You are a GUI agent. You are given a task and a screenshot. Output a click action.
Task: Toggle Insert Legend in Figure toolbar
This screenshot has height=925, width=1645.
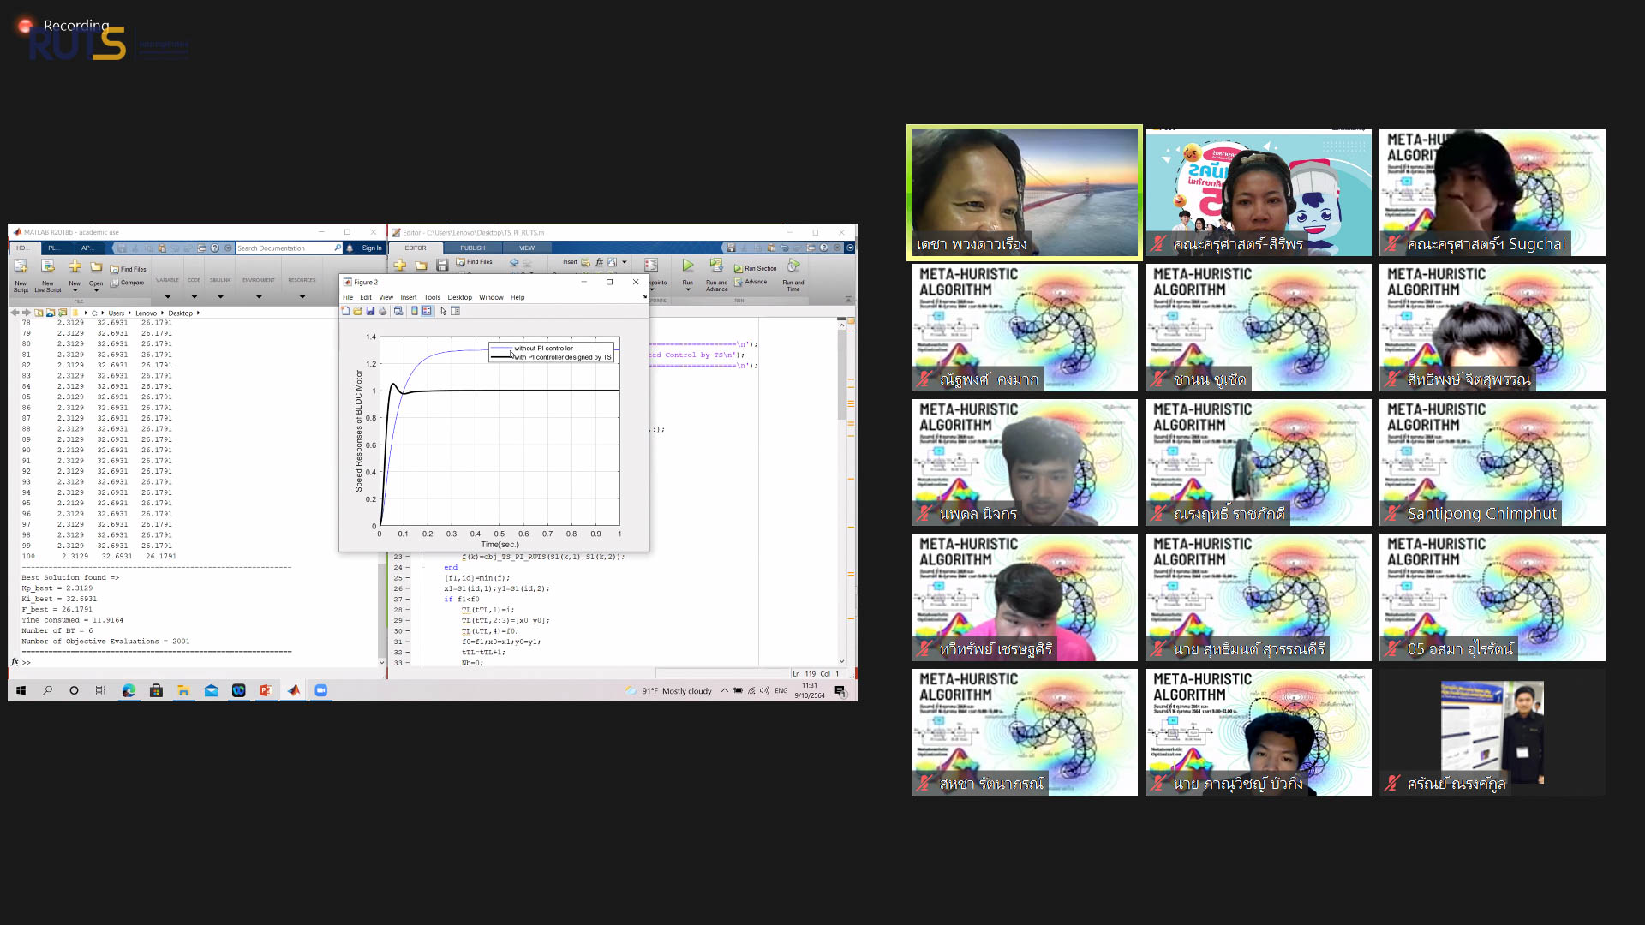click(x=427, y=311)
